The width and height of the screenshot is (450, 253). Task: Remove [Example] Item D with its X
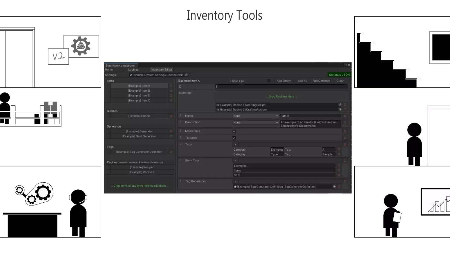(x=171, y=96)
